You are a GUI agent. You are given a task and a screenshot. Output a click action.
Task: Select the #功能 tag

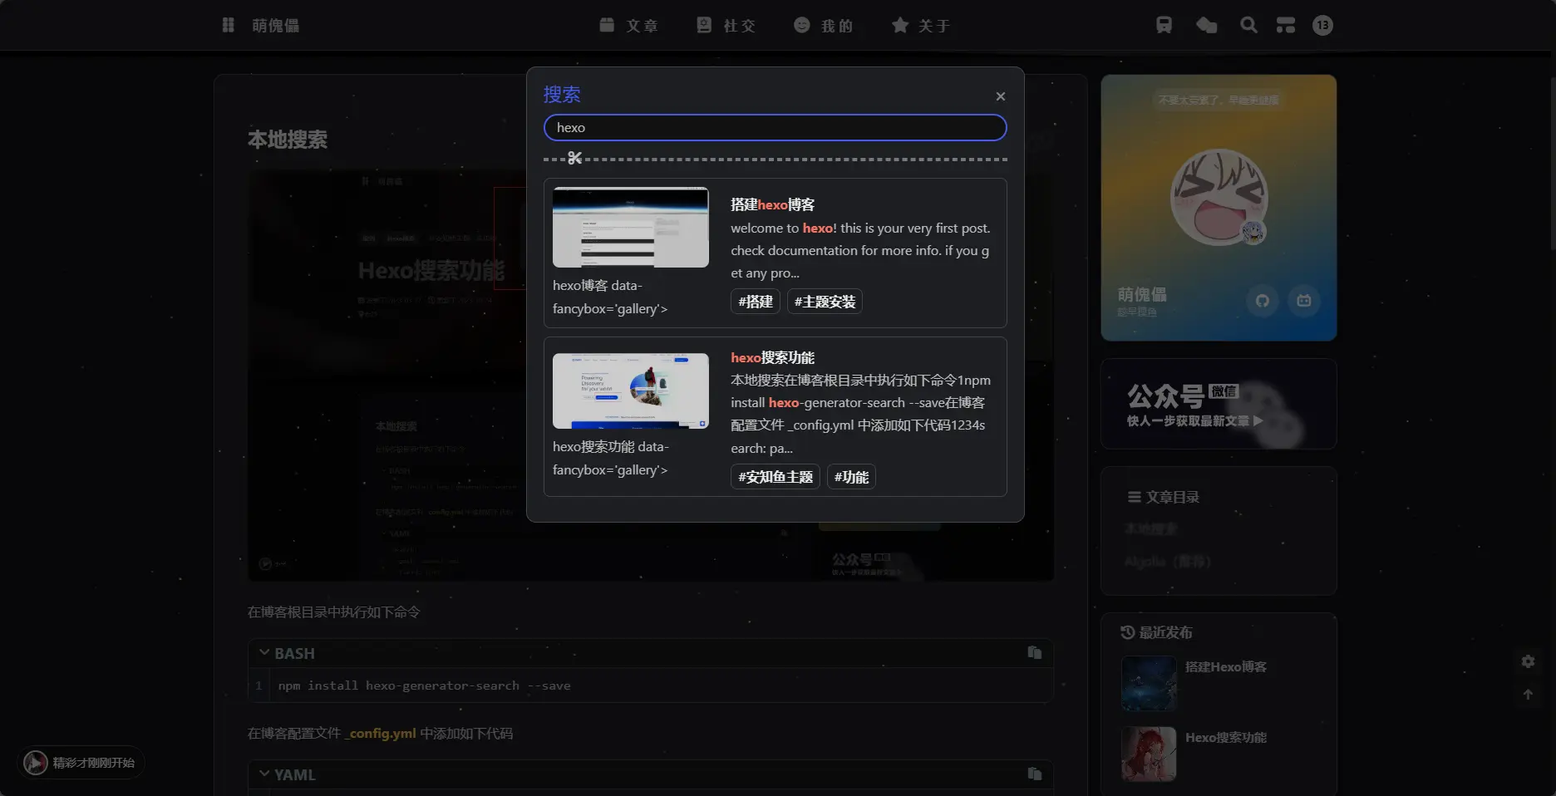point(851,477)
